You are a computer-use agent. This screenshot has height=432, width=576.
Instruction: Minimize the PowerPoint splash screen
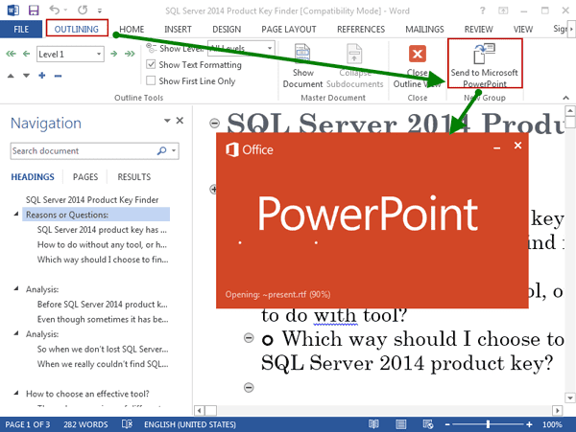pos(496,148)
